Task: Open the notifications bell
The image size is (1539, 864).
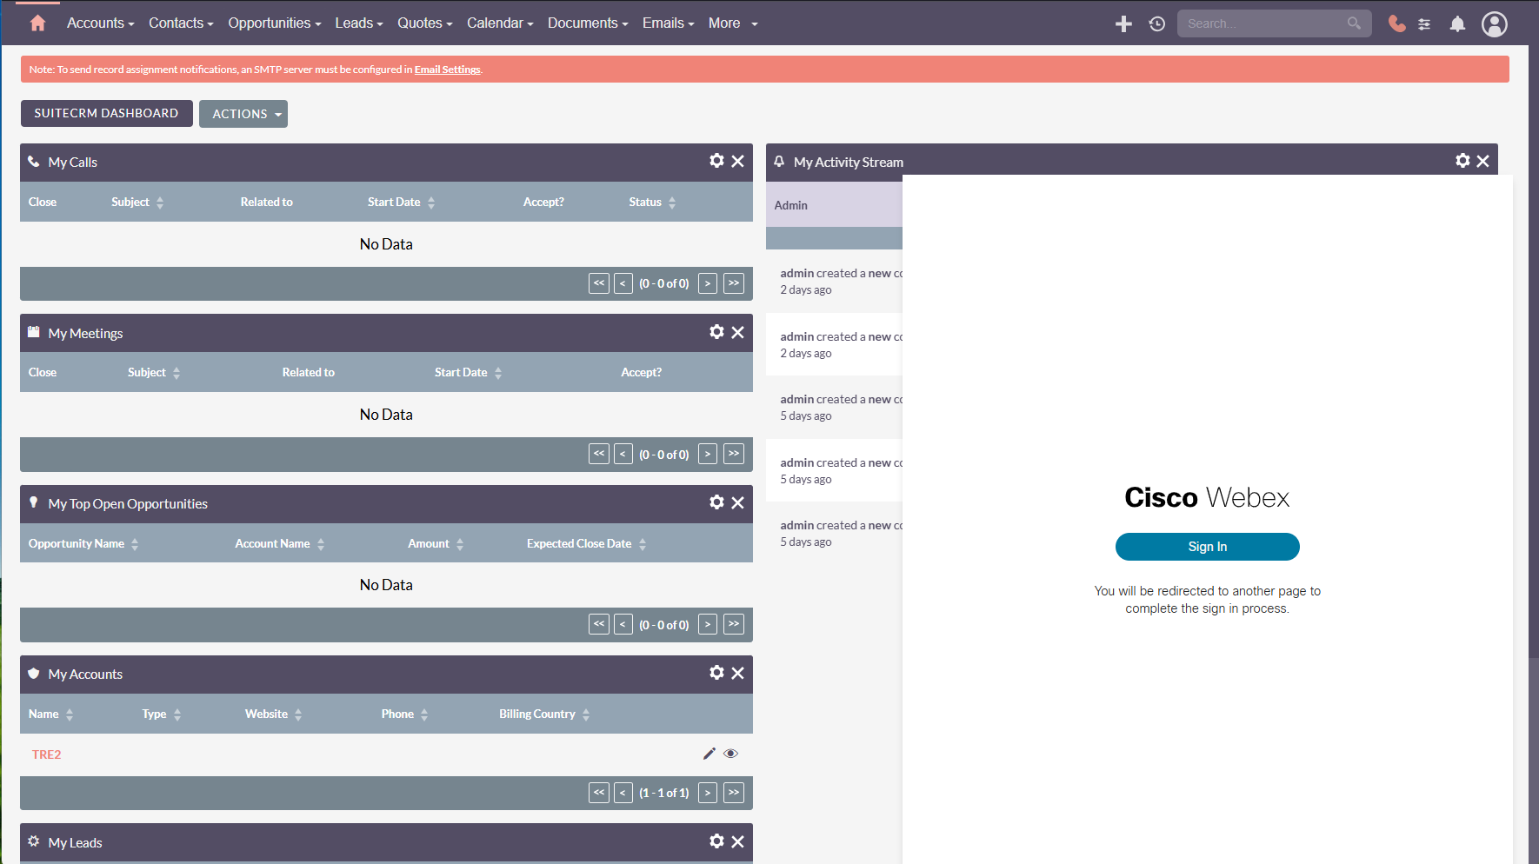Action: (x=1457, y=24)
